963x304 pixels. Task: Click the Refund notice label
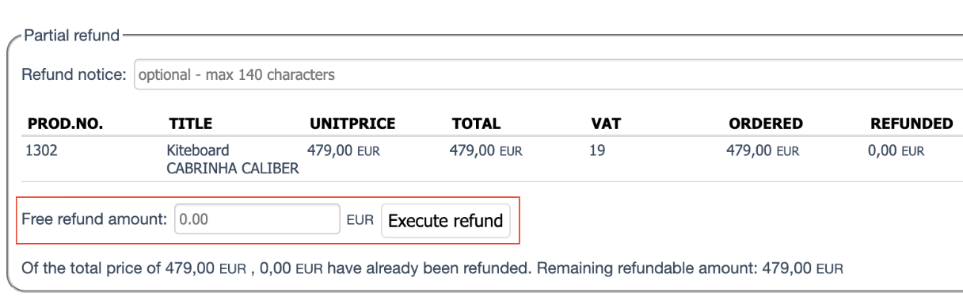pos(74,75)
